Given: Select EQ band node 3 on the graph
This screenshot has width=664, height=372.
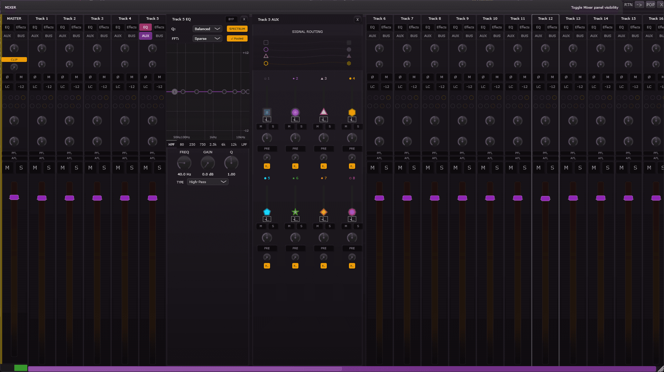Looking at the screenshot, I should (196, 92).
